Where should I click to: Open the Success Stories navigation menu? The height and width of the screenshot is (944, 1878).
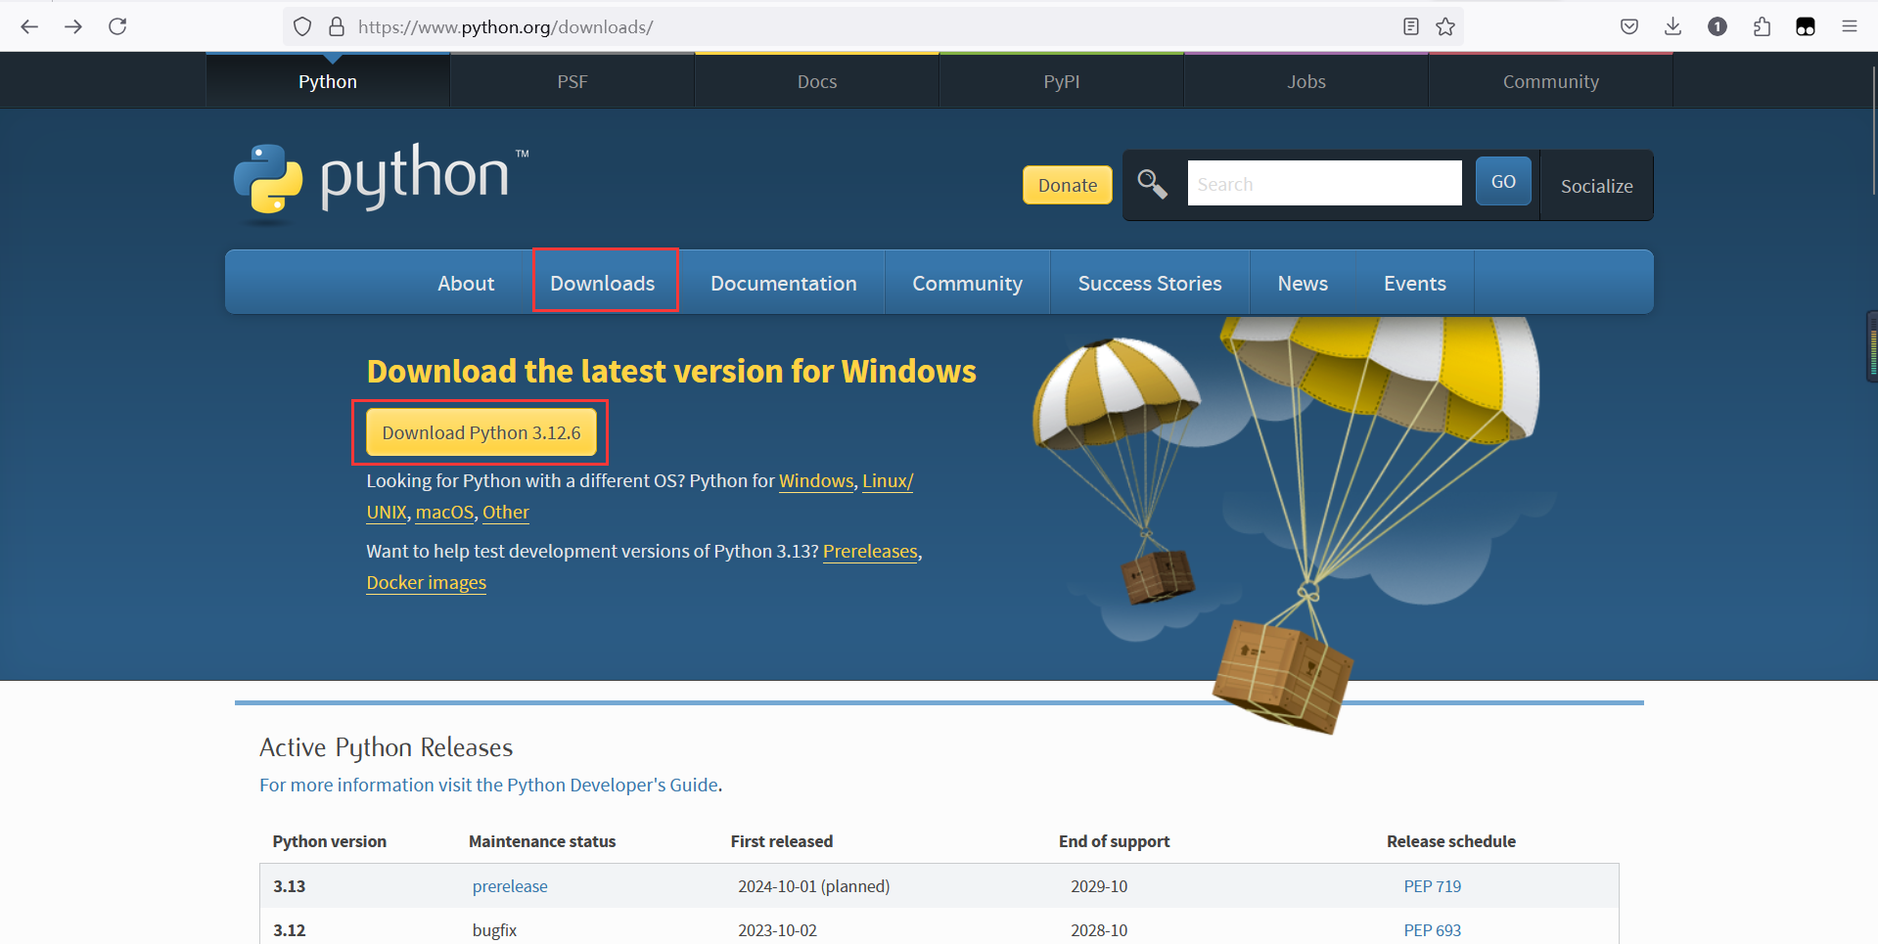click(x=1150, y=283)
